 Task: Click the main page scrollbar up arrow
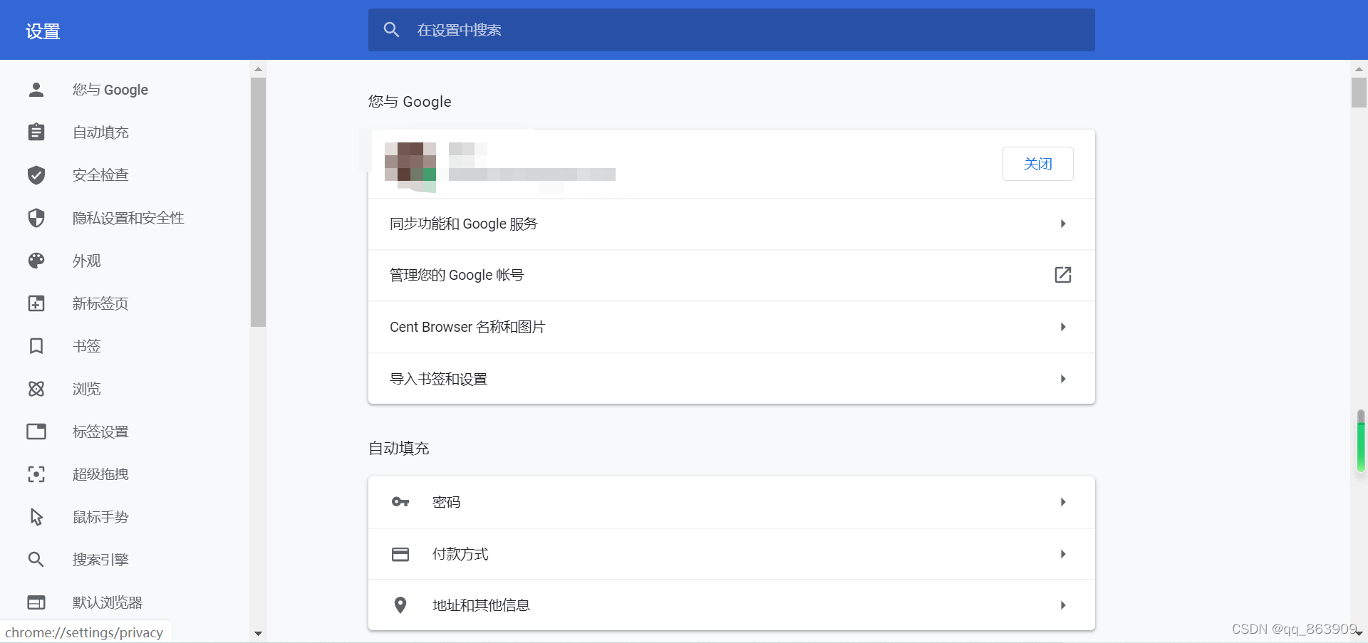click(1359, 69)
